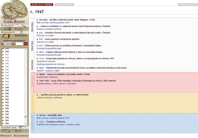Open the Osobnosti section
Screen dimensions: 198x138
point(7,32)
